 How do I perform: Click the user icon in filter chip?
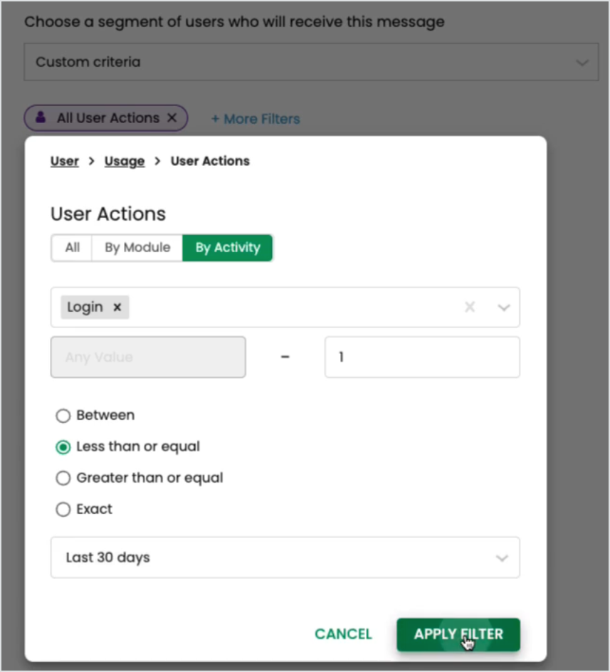(x=41, y=118)
